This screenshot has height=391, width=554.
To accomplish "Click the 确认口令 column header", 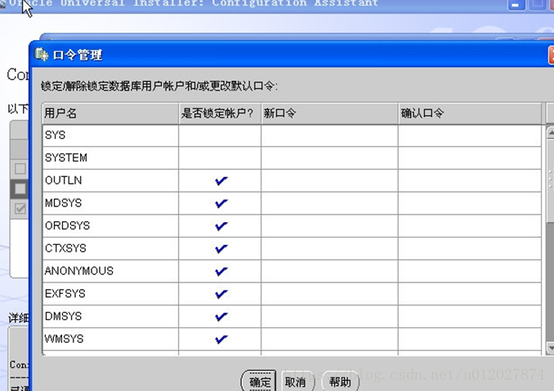I will (470, 113).
